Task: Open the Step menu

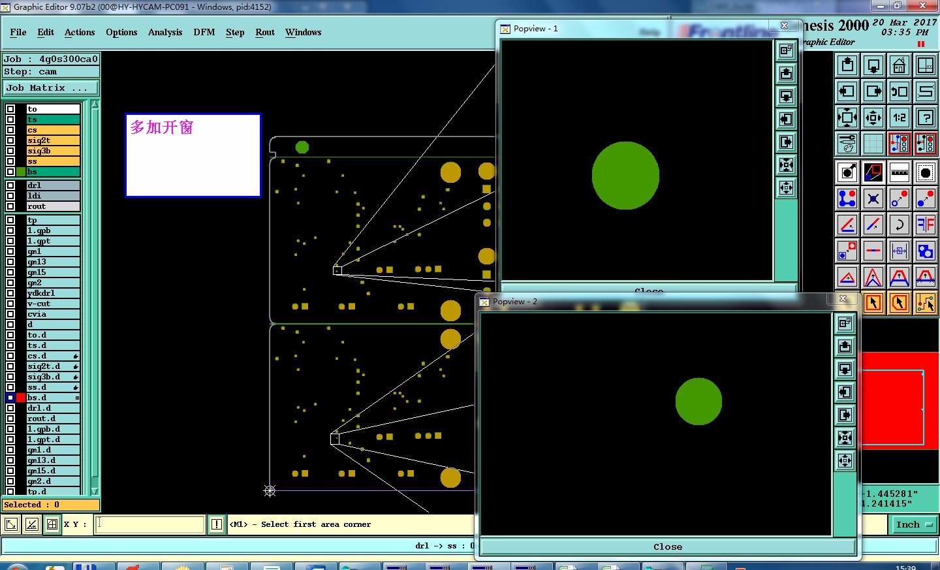Action: tap(235, 32)
